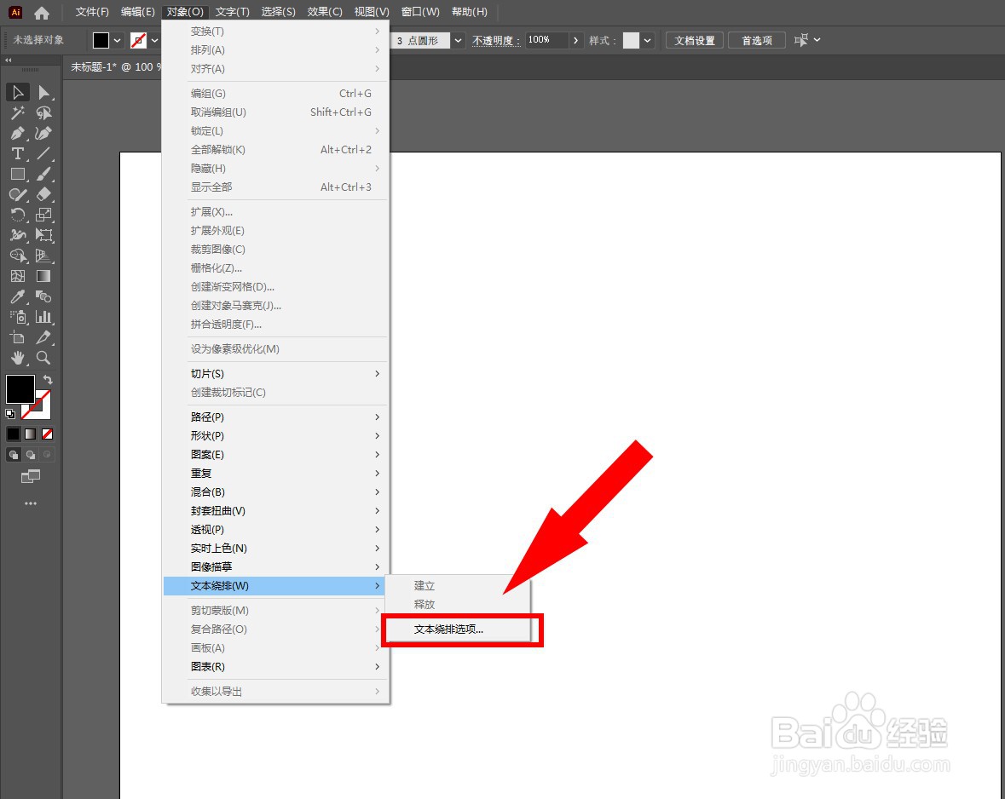Select the Eyedropper tool
The width and height of the screenshot is (1005, 799).
point(18,296)
